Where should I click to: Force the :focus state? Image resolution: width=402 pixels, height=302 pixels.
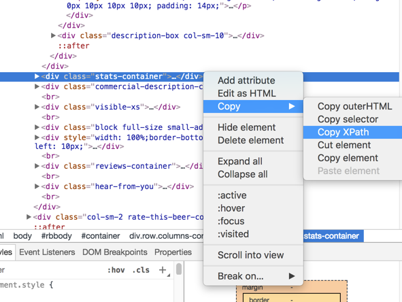click(253, 221)
